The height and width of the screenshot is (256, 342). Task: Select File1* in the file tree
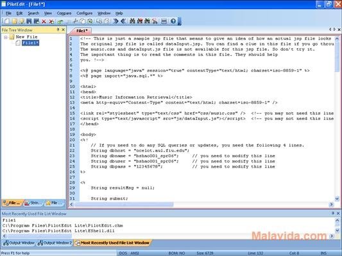30,43
